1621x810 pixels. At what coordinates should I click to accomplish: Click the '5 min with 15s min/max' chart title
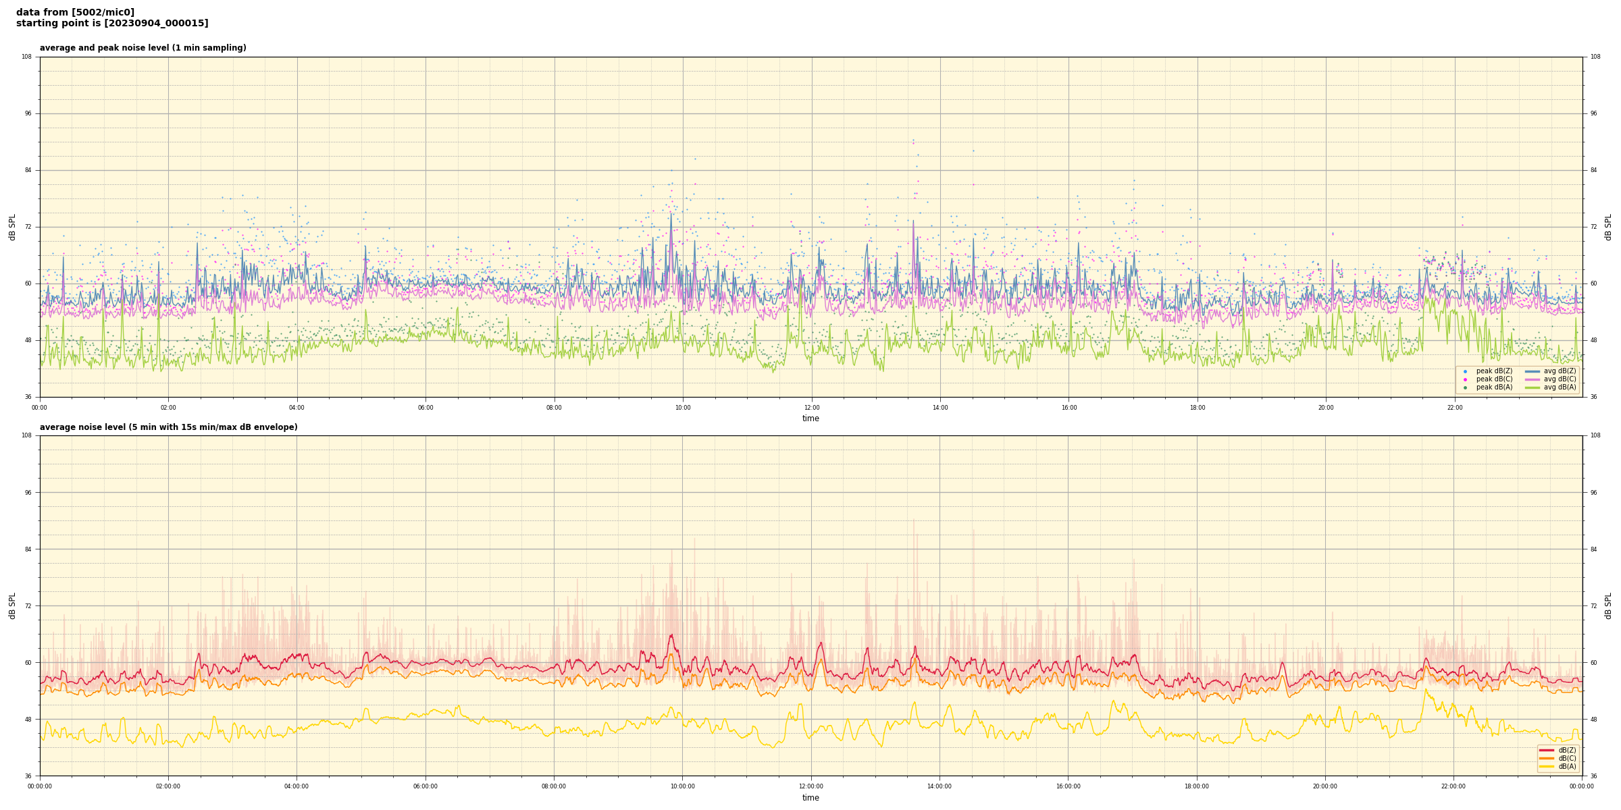[x=168, y=427]
